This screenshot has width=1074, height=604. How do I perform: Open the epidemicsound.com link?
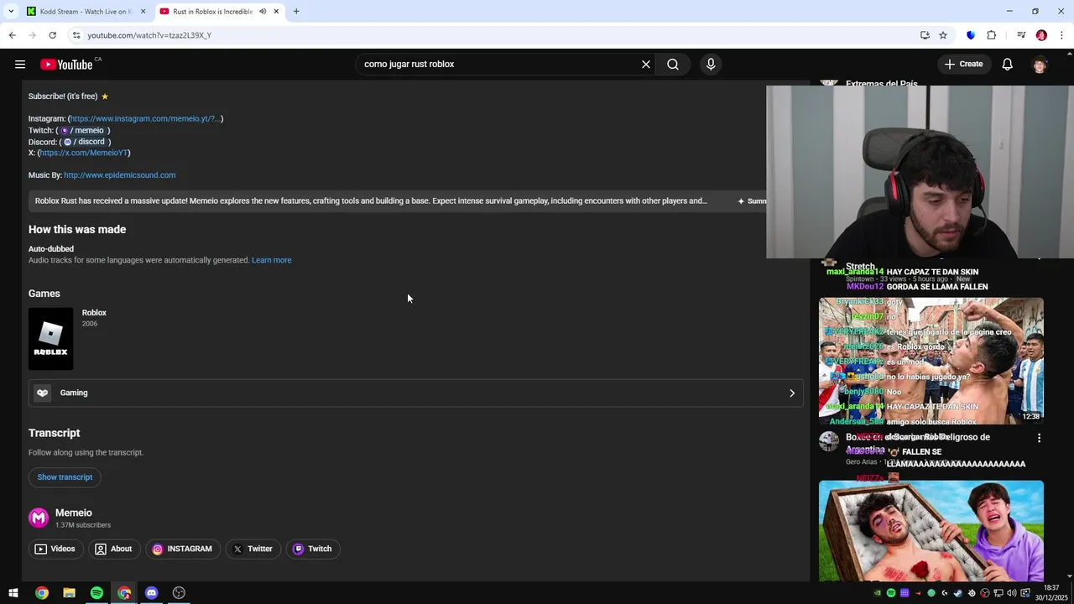119,175
